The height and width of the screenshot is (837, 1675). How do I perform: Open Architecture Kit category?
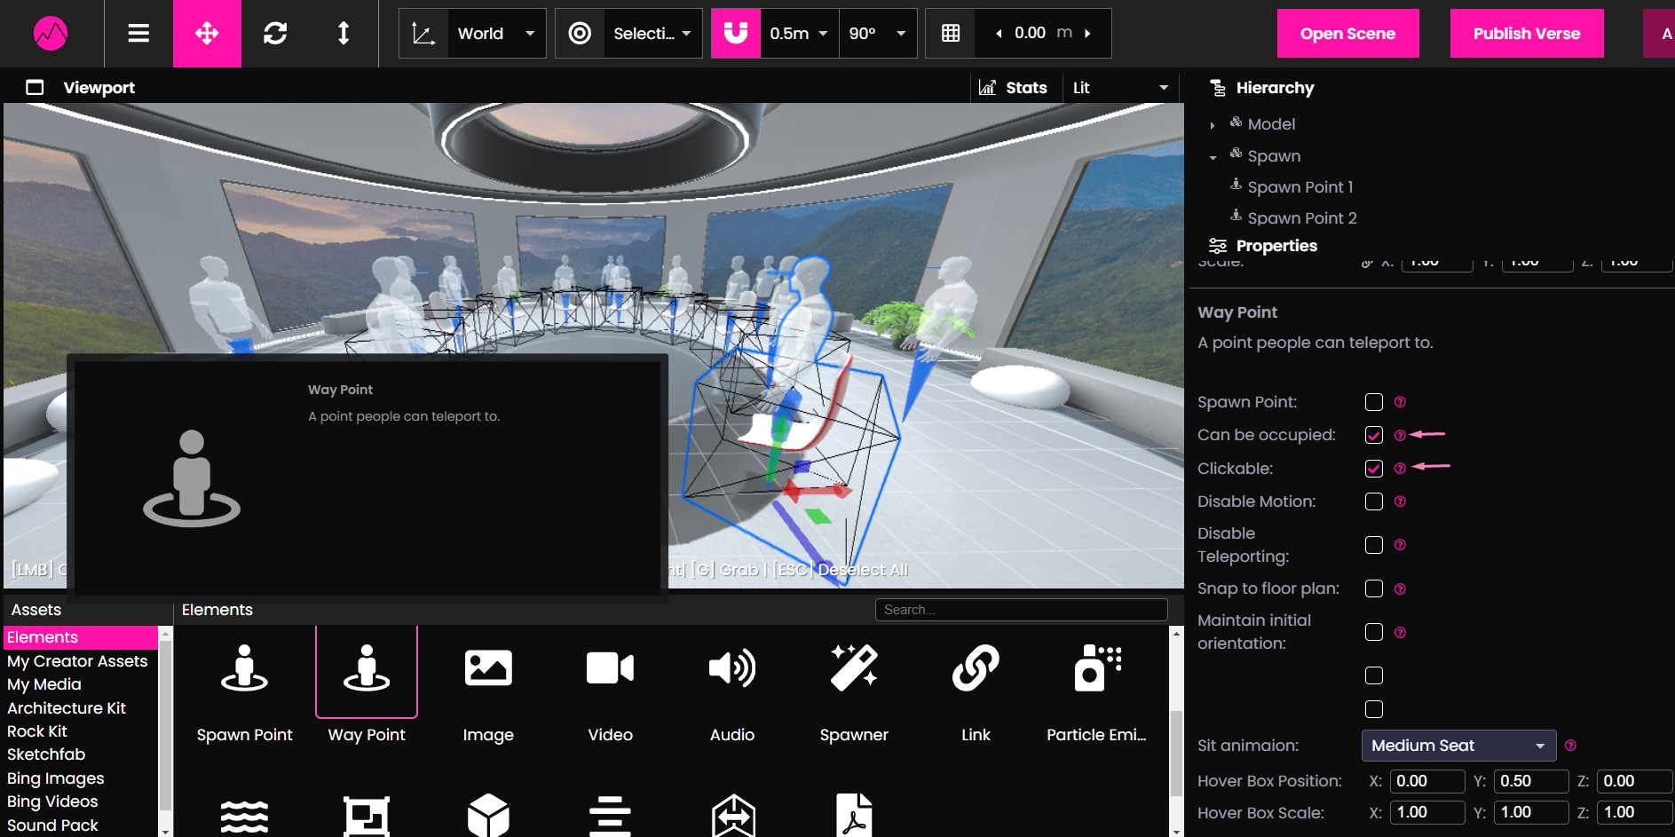[67, 708]
